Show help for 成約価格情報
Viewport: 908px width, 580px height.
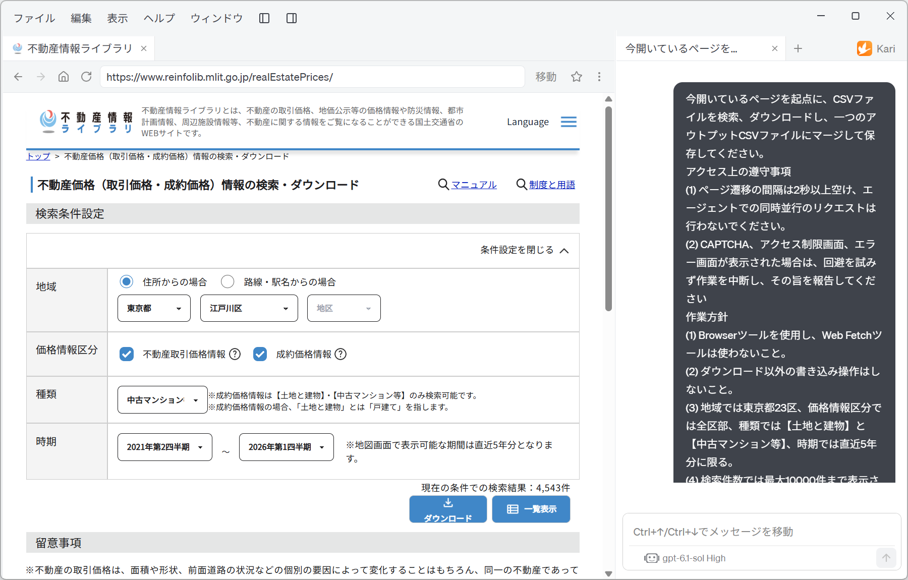tap(341, 354)
